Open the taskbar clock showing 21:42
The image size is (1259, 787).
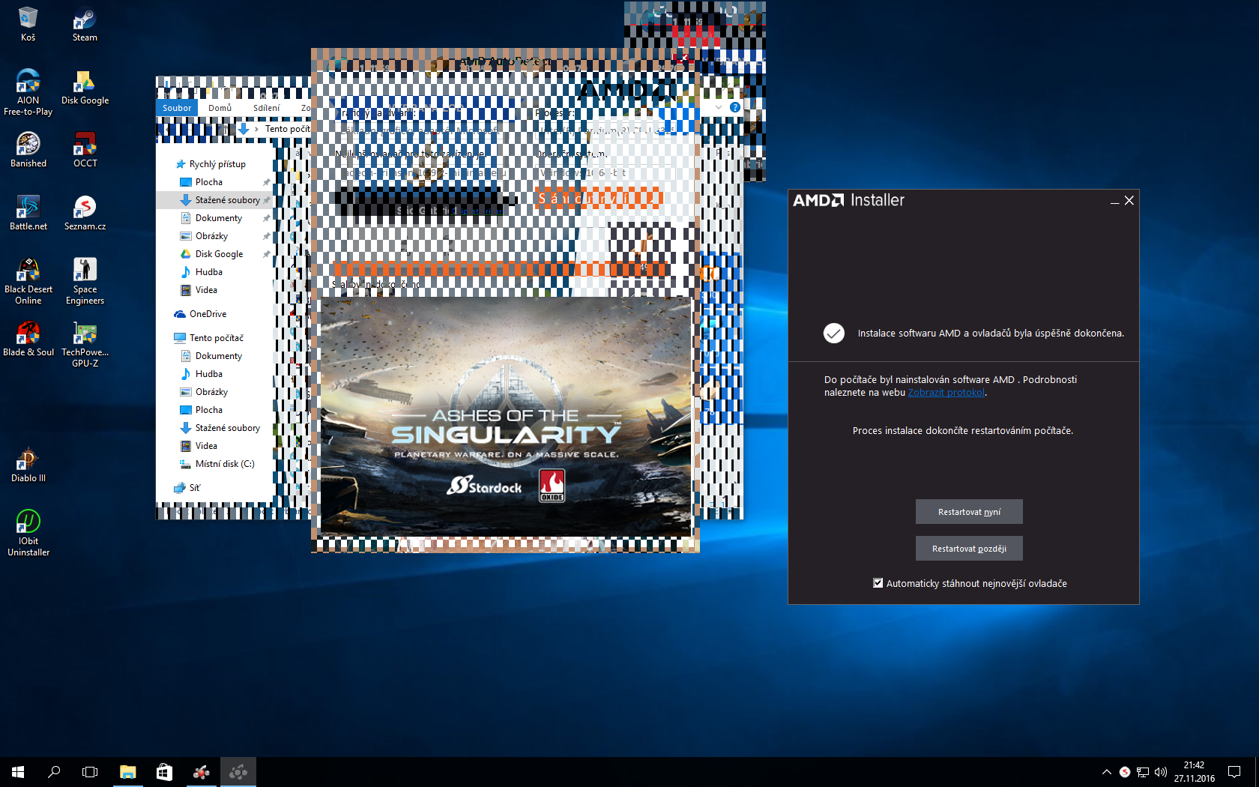click(1194, 772)
